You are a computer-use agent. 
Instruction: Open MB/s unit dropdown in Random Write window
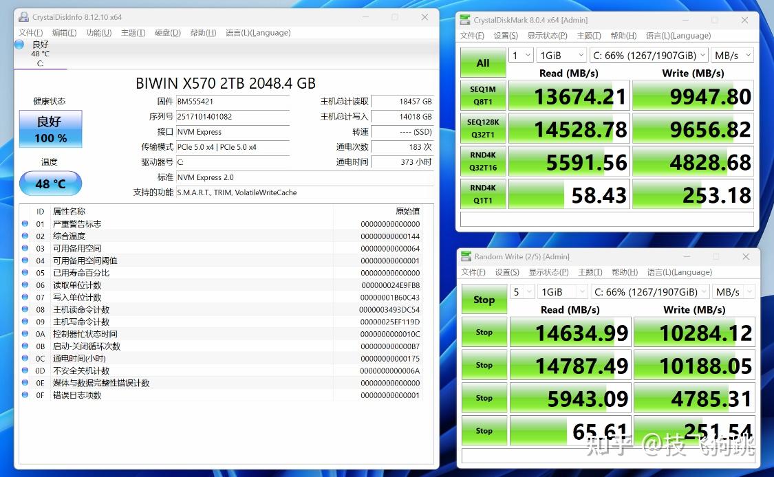(x=734, y=291)
